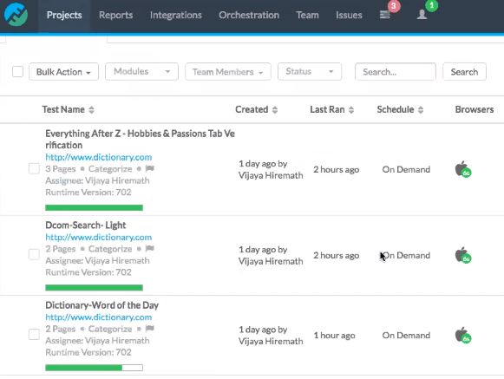Click the app logo in the navbar

[16, 14]
